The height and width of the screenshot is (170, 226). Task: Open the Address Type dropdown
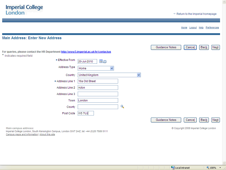(x=112, y=68)
